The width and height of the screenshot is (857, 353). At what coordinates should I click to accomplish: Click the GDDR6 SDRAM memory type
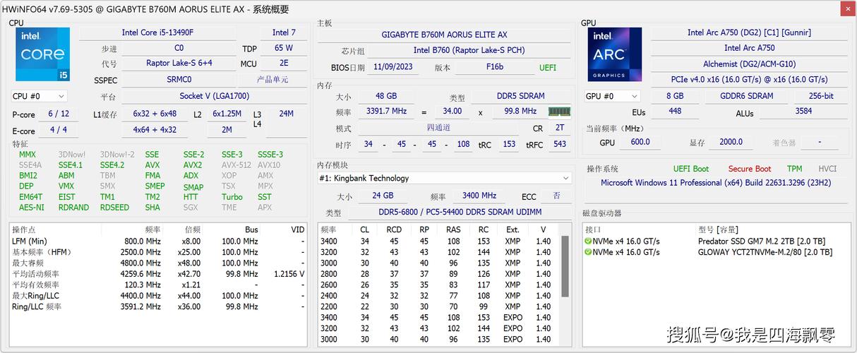click(746, 96)
